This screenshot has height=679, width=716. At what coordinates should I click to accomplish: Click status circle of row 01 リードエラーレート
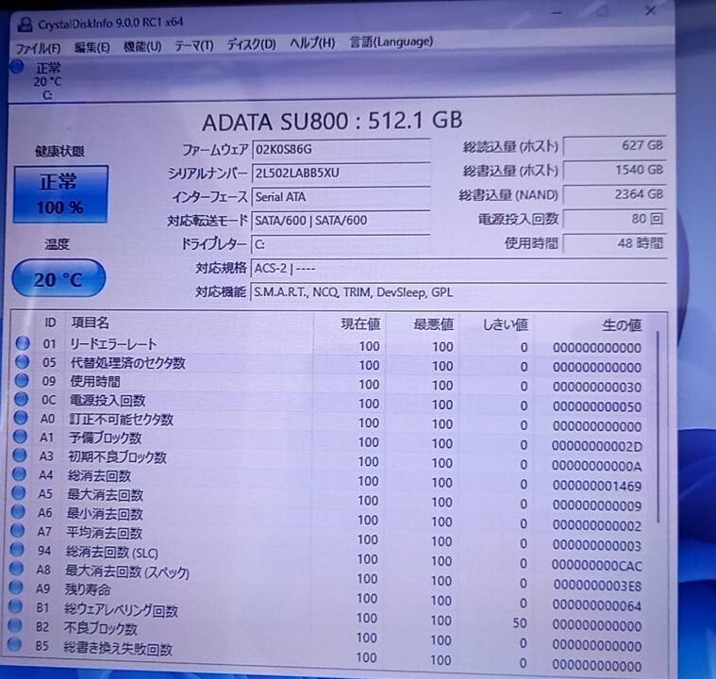pos(23,343)
